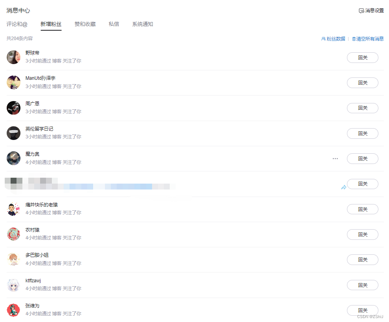This screenshot has height=322, width=389.
Task: Click 回关 for 张维为
Action: tap(362, 310)
